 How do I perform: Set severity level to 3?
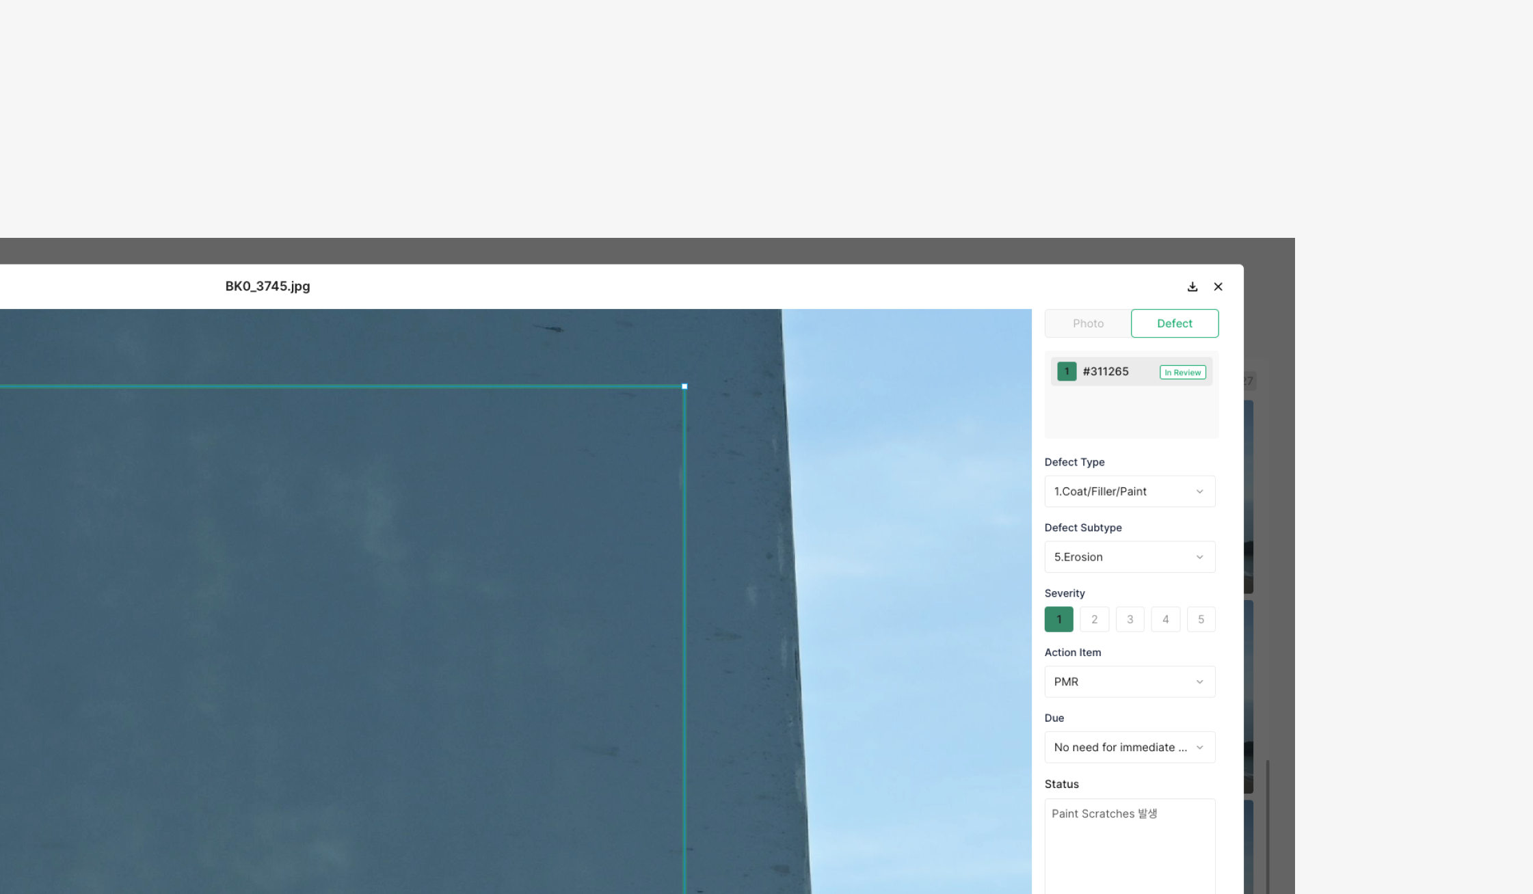[1130, 619]
